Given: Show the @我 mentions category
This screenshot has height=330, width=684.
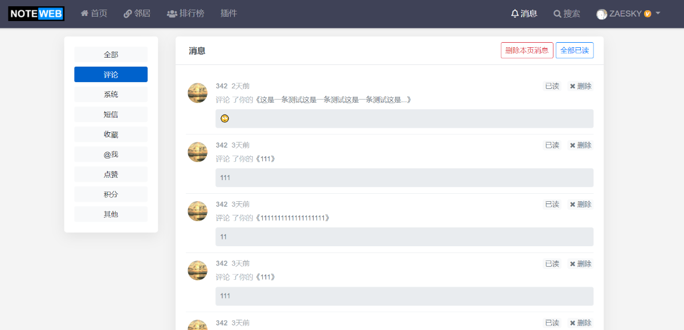Looking at the screenshot, I should (x=111, y=154).
